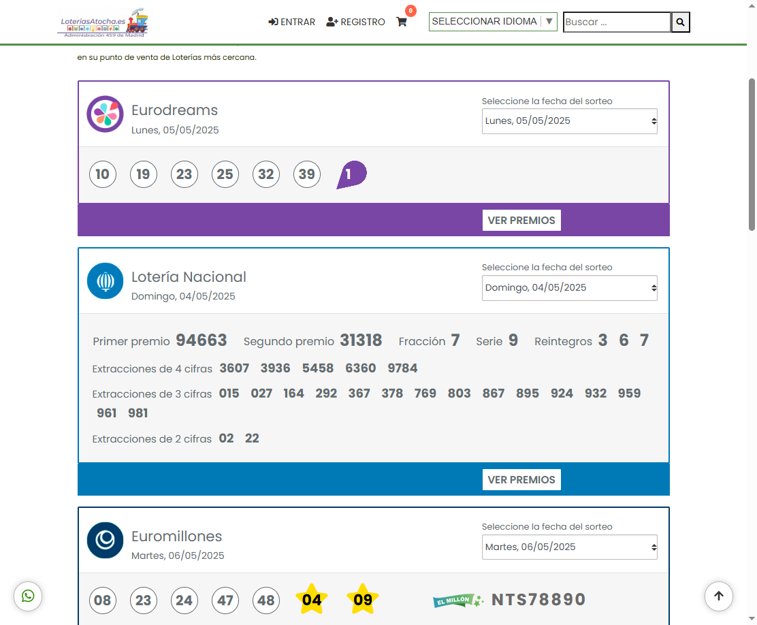The height and width of the screenshot is (625, 757).
Task: Click the El Millón green badge
Action: (x=457, y=600)
